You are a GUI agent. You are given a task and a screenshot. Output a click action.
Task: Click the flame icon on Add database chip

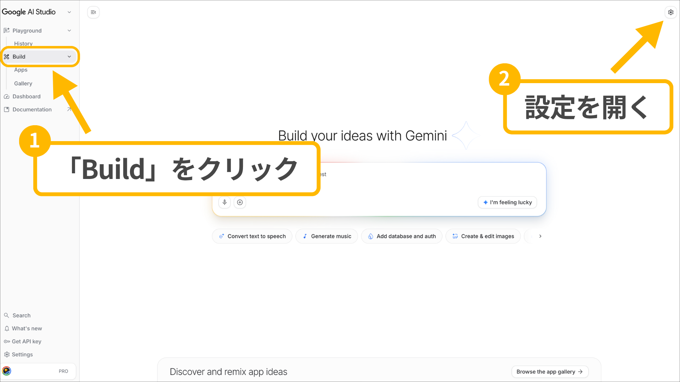(370, 236)
